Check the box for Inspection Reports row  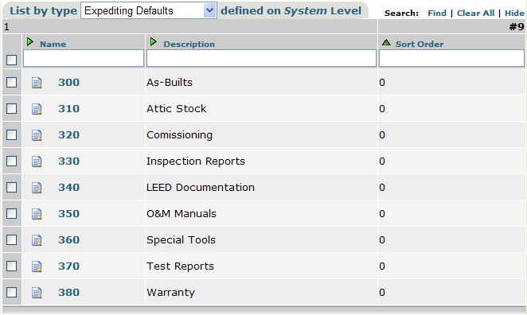point(11,161)
